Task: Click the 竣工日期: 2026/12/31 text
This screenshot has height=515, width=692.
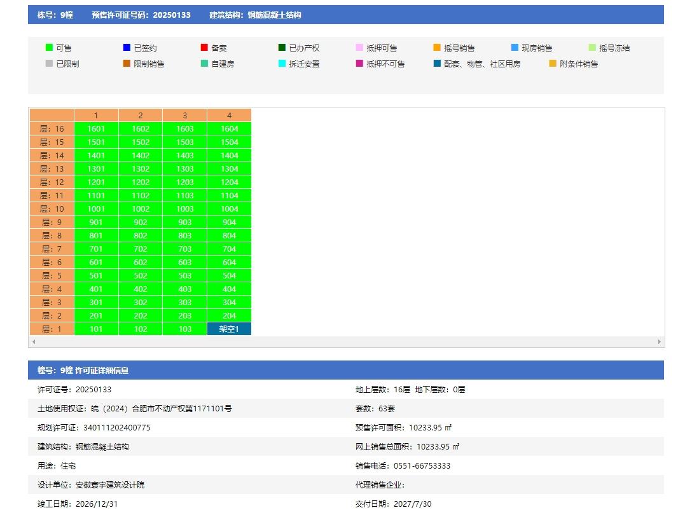Action: [77, 504]
